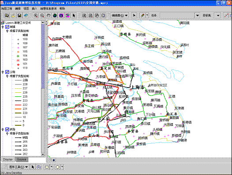Select the rectangle drawing tool

[47, 167]
